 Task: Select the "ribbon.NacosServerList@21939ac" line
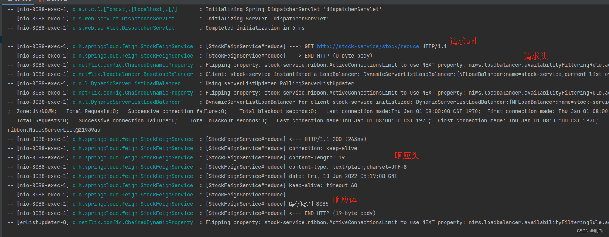54,130
